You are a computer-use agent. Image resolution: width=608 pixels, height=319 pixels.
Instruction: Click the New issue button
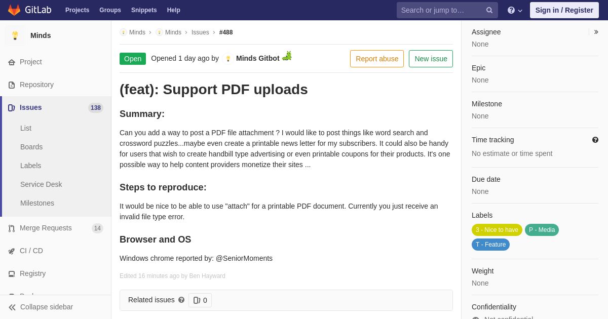pyautogui.click(x=431, y=59)
